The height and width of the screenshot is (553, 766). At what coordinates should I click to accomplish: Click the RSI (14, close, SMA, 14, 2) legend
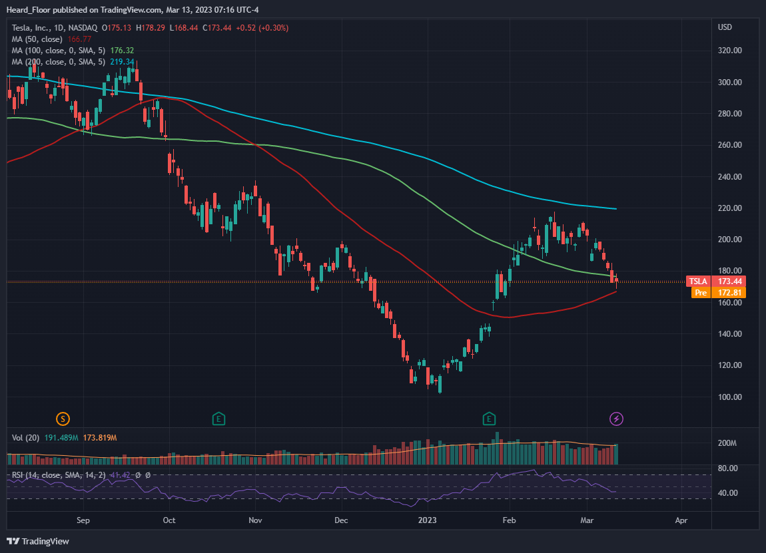[x=59, y=475]
